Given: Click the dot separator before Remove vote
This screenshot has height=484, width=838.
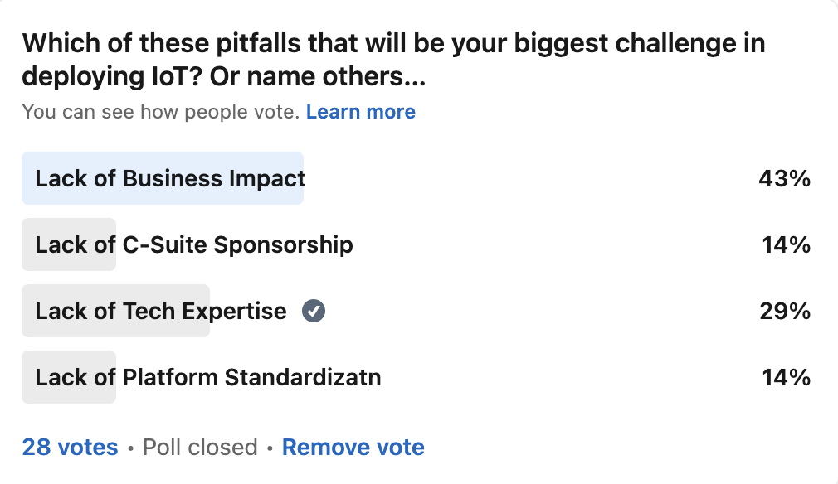Looking at the screenshot, I should click(x=270, y=448).
